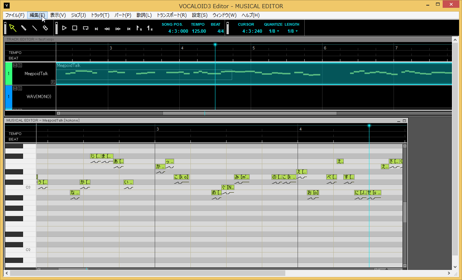
Task: Set the start marker flag S
Action: [x=139, y=28]
